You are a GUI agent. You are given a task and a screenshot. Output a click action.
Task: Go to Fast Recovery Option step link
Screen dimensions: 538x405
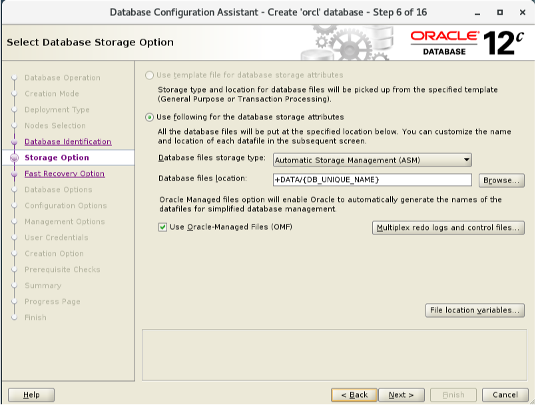pos(65,174)
